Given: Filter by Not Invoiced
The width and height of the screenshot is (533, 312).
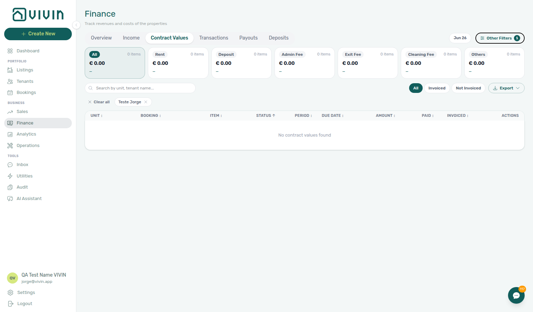Looking at the screenshot, I should click(x=468, y=88).
